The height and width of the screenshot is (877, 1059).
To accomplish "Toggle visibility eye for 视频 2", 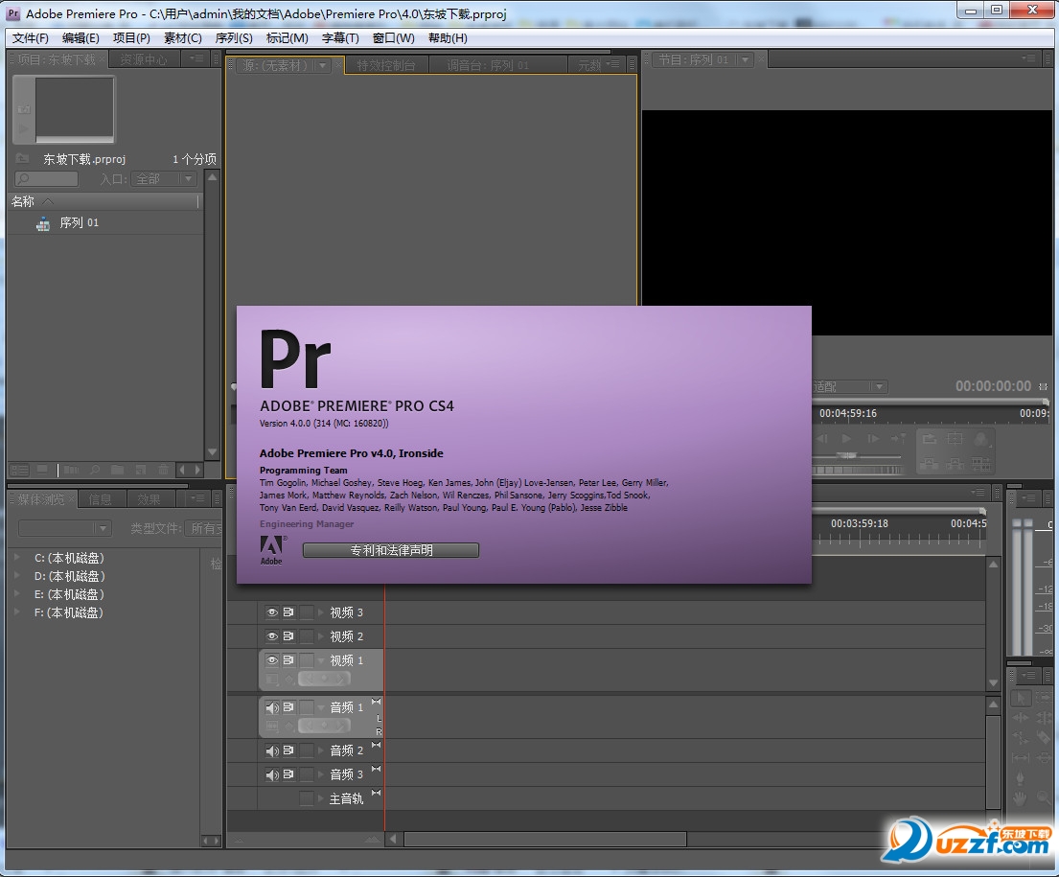I will point(272,636).
